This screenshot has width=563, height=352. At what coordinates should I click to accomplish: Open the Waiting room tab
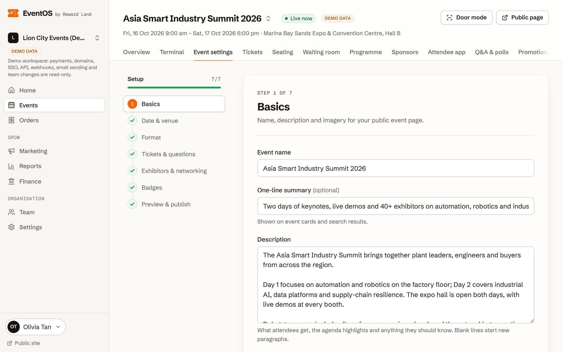pyautogui.click(x=321, y=52)
